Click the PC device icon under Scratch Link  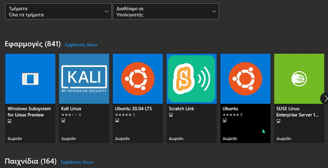click(x=171, y=115)
